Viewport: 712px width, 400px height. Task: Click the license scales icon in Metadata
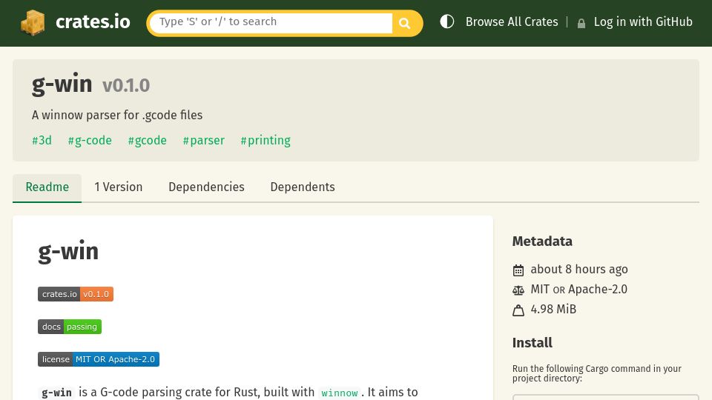(x=518, y=290)
